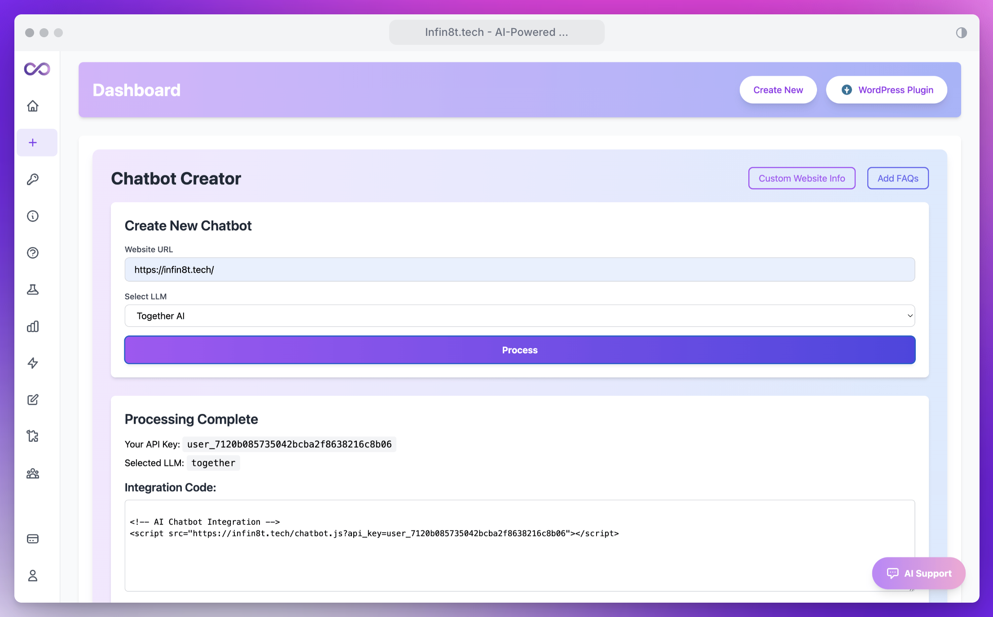Click the Chatbot Creator heading
The image size is (993, 617).
(x=176, y=178)
